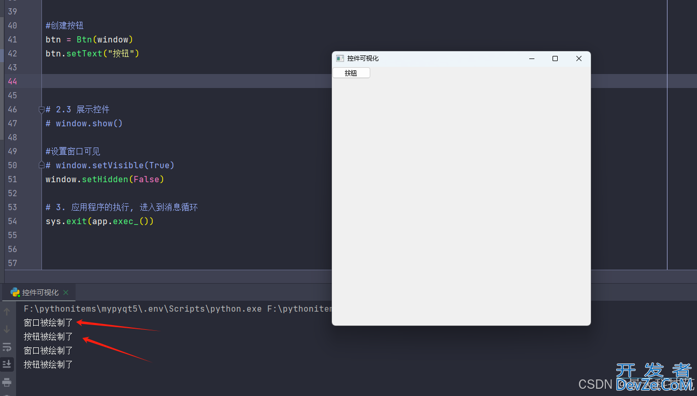Click line number 54 in the gutter
Image resolution: width=697 pixels, height=396 pixels.
tap(12, 221)
